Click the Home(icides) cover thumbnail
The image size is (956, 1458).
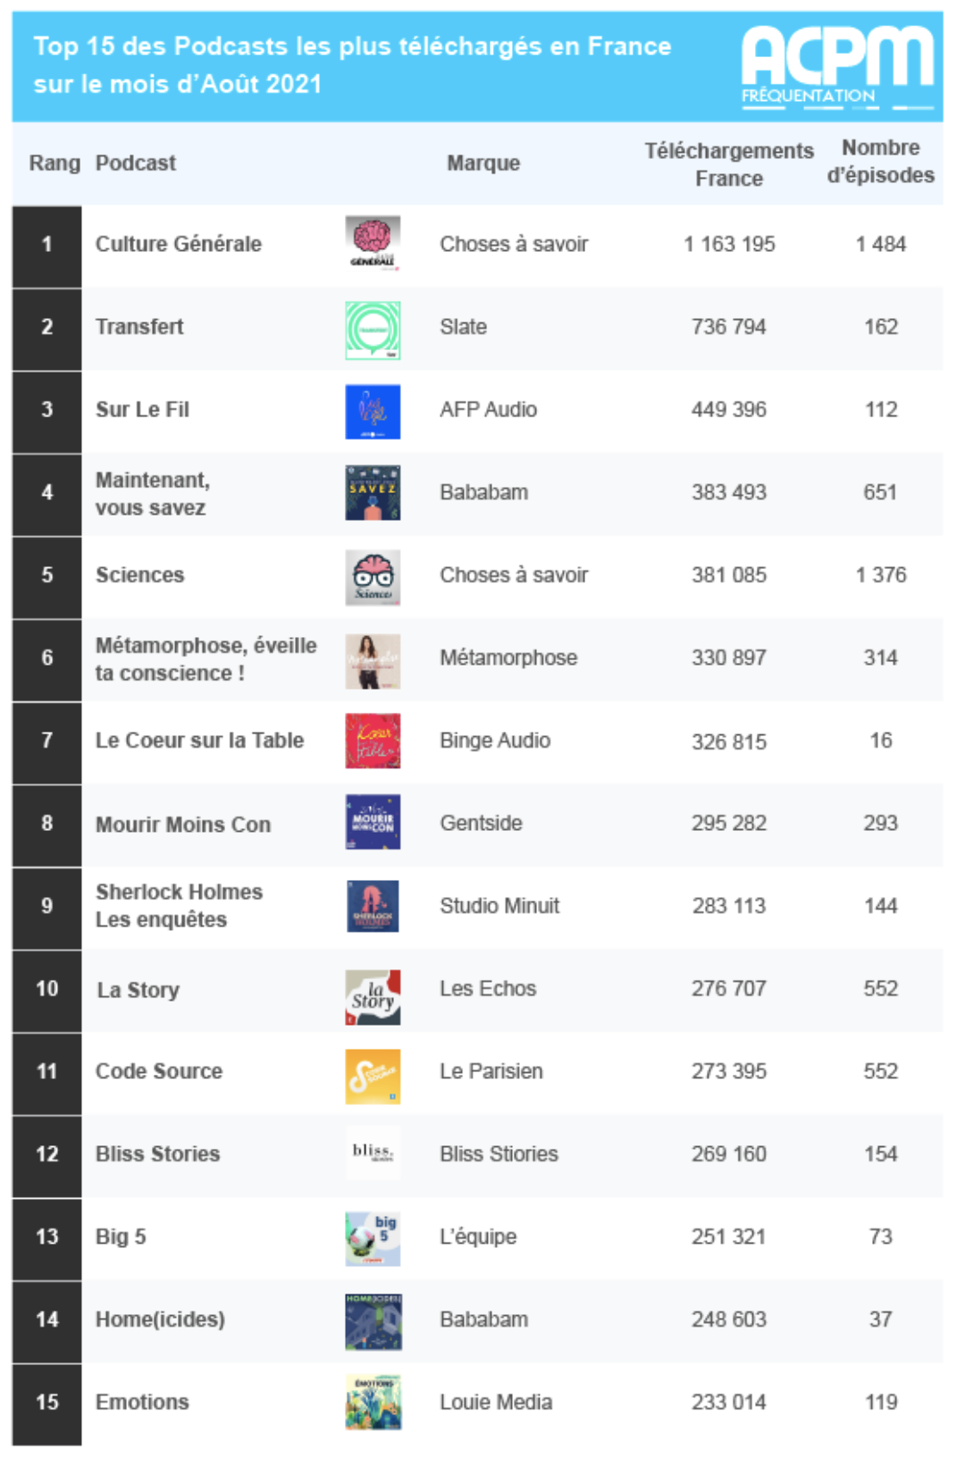tap(373, 1320)
